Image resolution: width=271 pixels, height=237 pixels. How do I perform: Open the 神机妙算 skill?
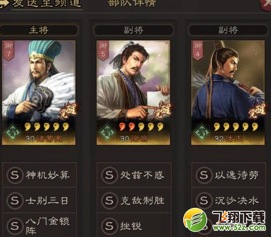point(39,175)
